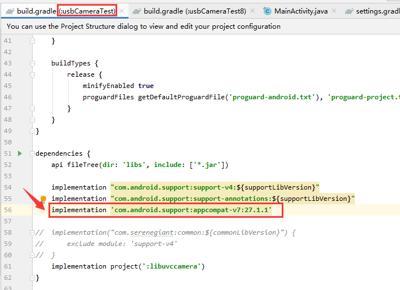Open build.gradle (:usbCameraTest8) tab
This screenshot has width=400, height=290.
pyautogui.click(x=194, y=11)
